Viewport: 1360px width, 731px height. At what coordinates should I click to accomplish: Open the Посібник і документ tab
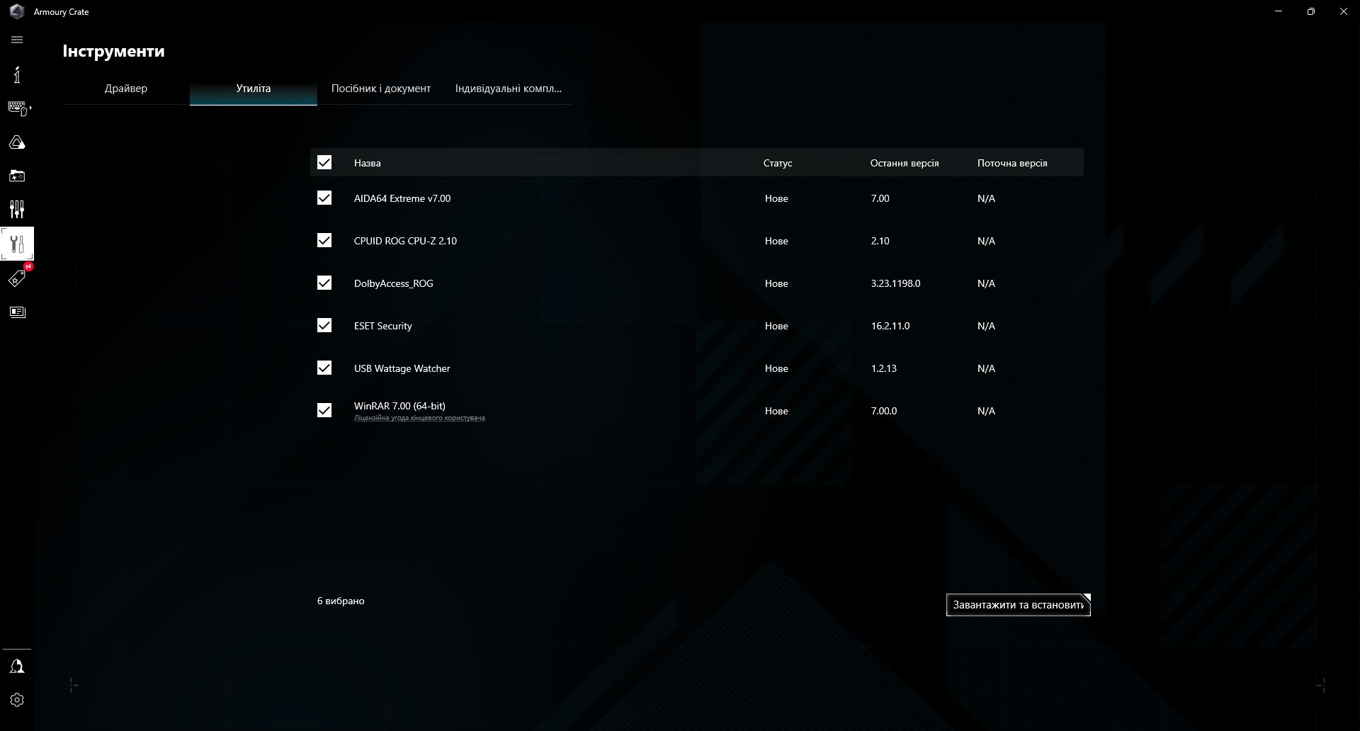click(x=381, y=89)
